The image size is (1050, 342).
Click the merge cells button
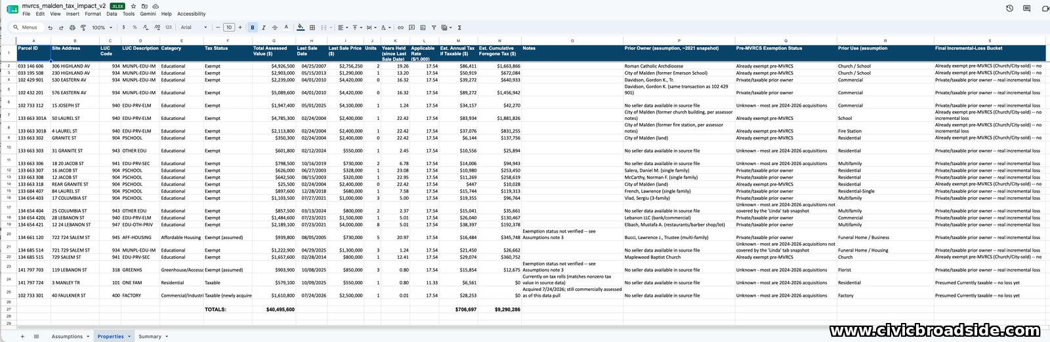(x=324, y=28)
